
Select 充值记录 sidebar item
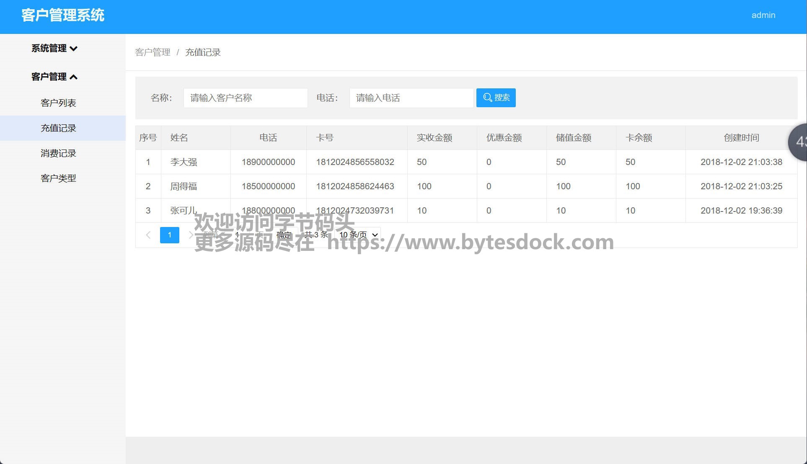click(58, 128)
